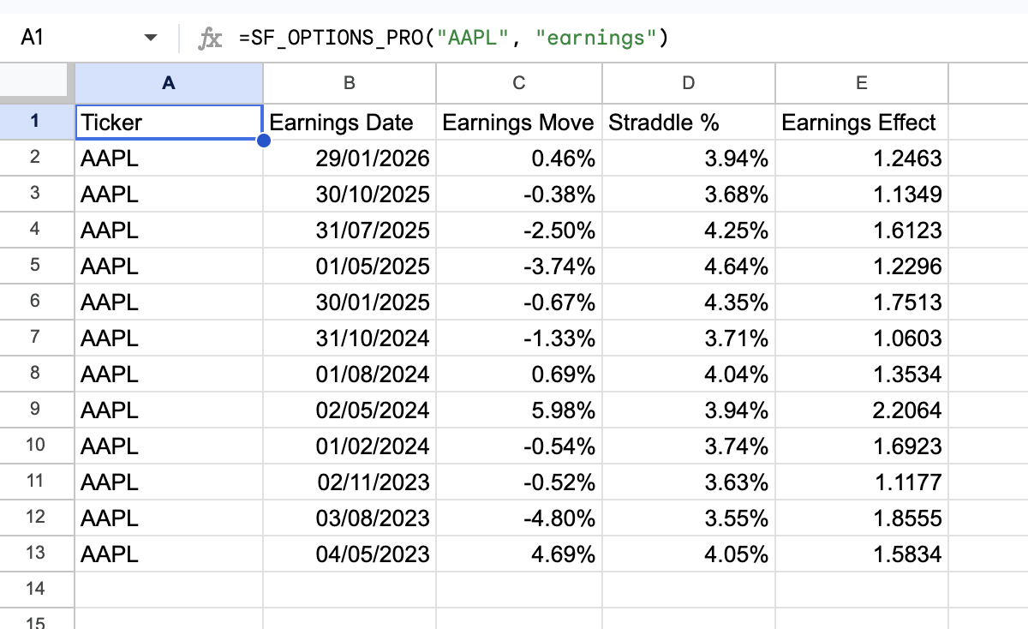Click the earnings effect cell 1.5834
The width and height of the screenshot is (1028, 629).
[862, 554]
